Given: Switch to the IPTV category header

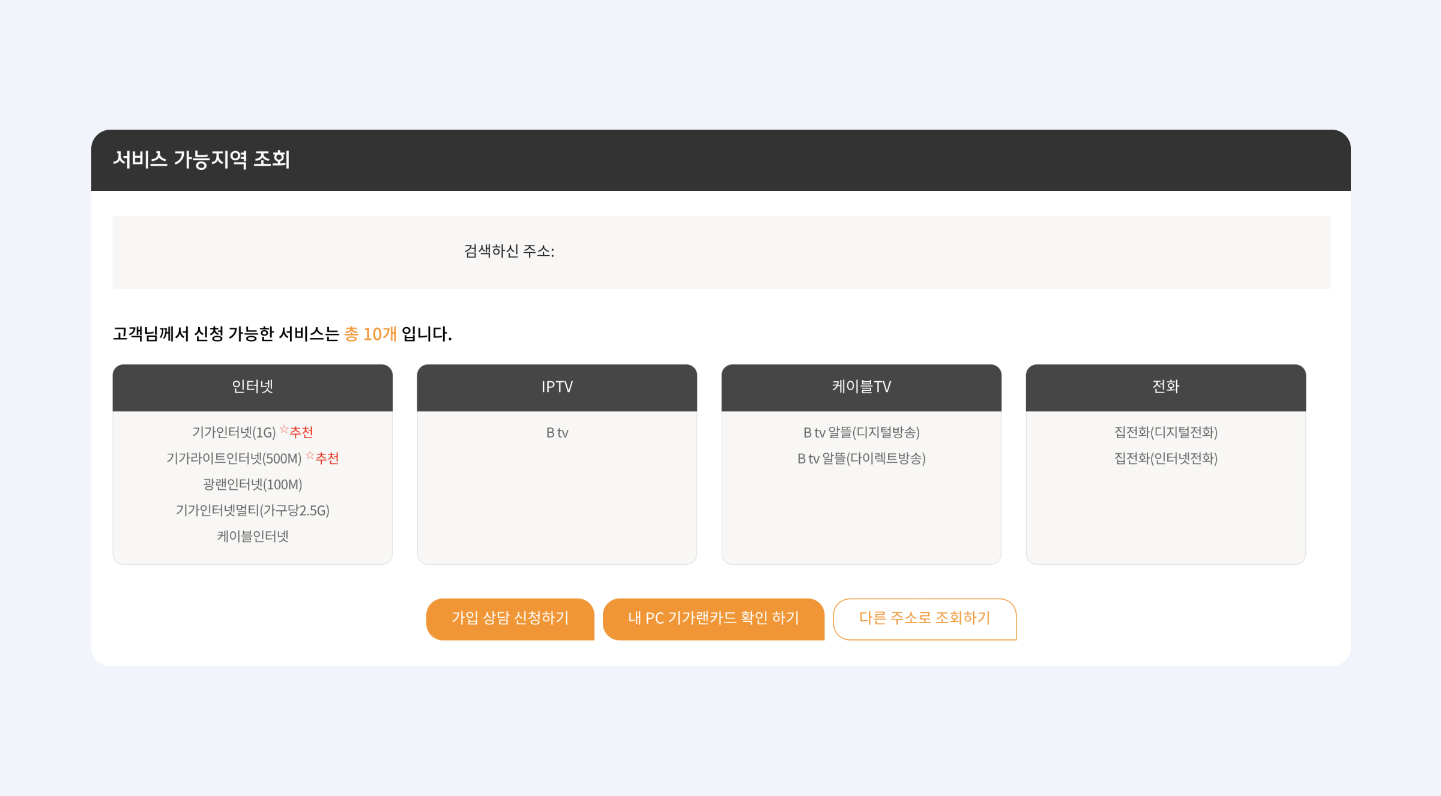Looking at the screenshot, I should pos(557,387).
